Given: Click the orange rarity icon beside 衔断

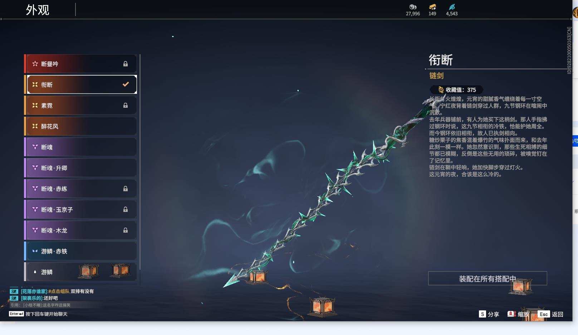Looking at the screenshot, I should [35, 85].
